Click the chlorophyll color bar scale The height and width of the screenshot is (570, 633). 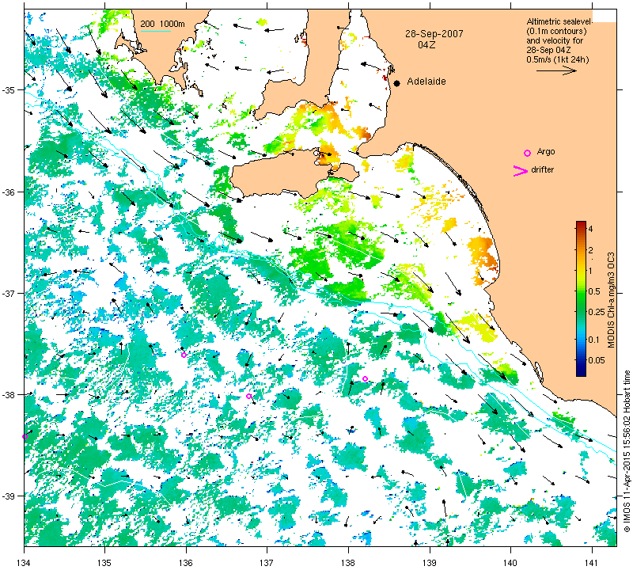point(581,299)
